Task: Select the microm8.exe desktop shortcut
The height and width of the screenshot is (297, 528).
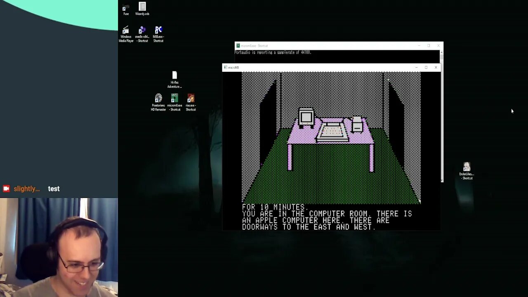Action: pyautogui.click(x=174, y=102)
